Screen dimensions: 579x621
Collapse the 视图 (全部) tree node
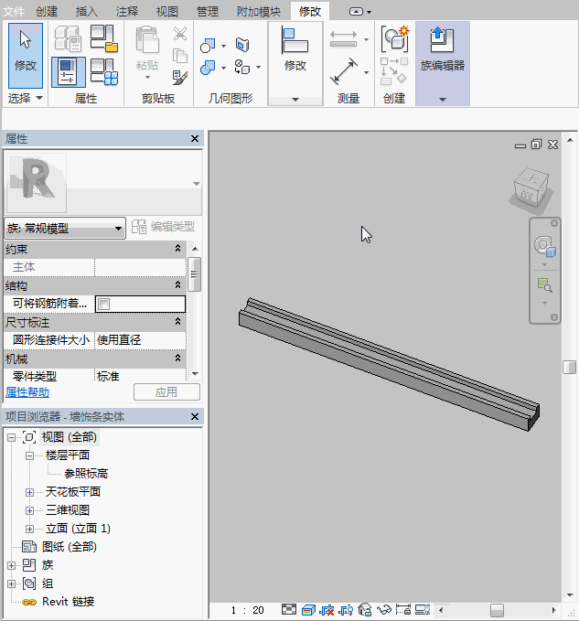pyautogui.click(x=12, y=438)
